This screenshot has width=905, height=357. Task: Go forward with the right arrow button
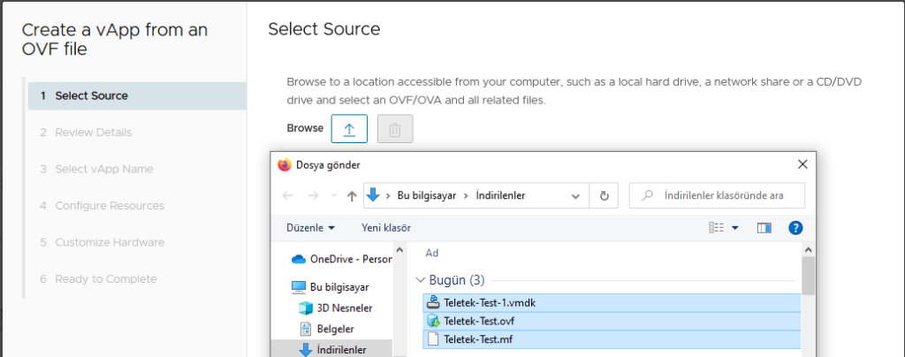pyautogui.click(x=314, y=195)
